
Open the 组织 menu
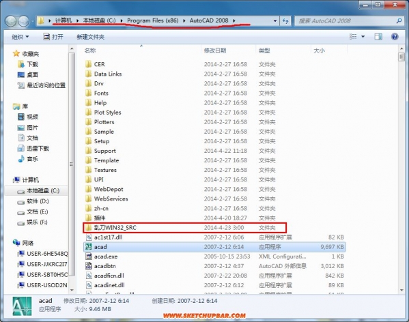[20, 37]
